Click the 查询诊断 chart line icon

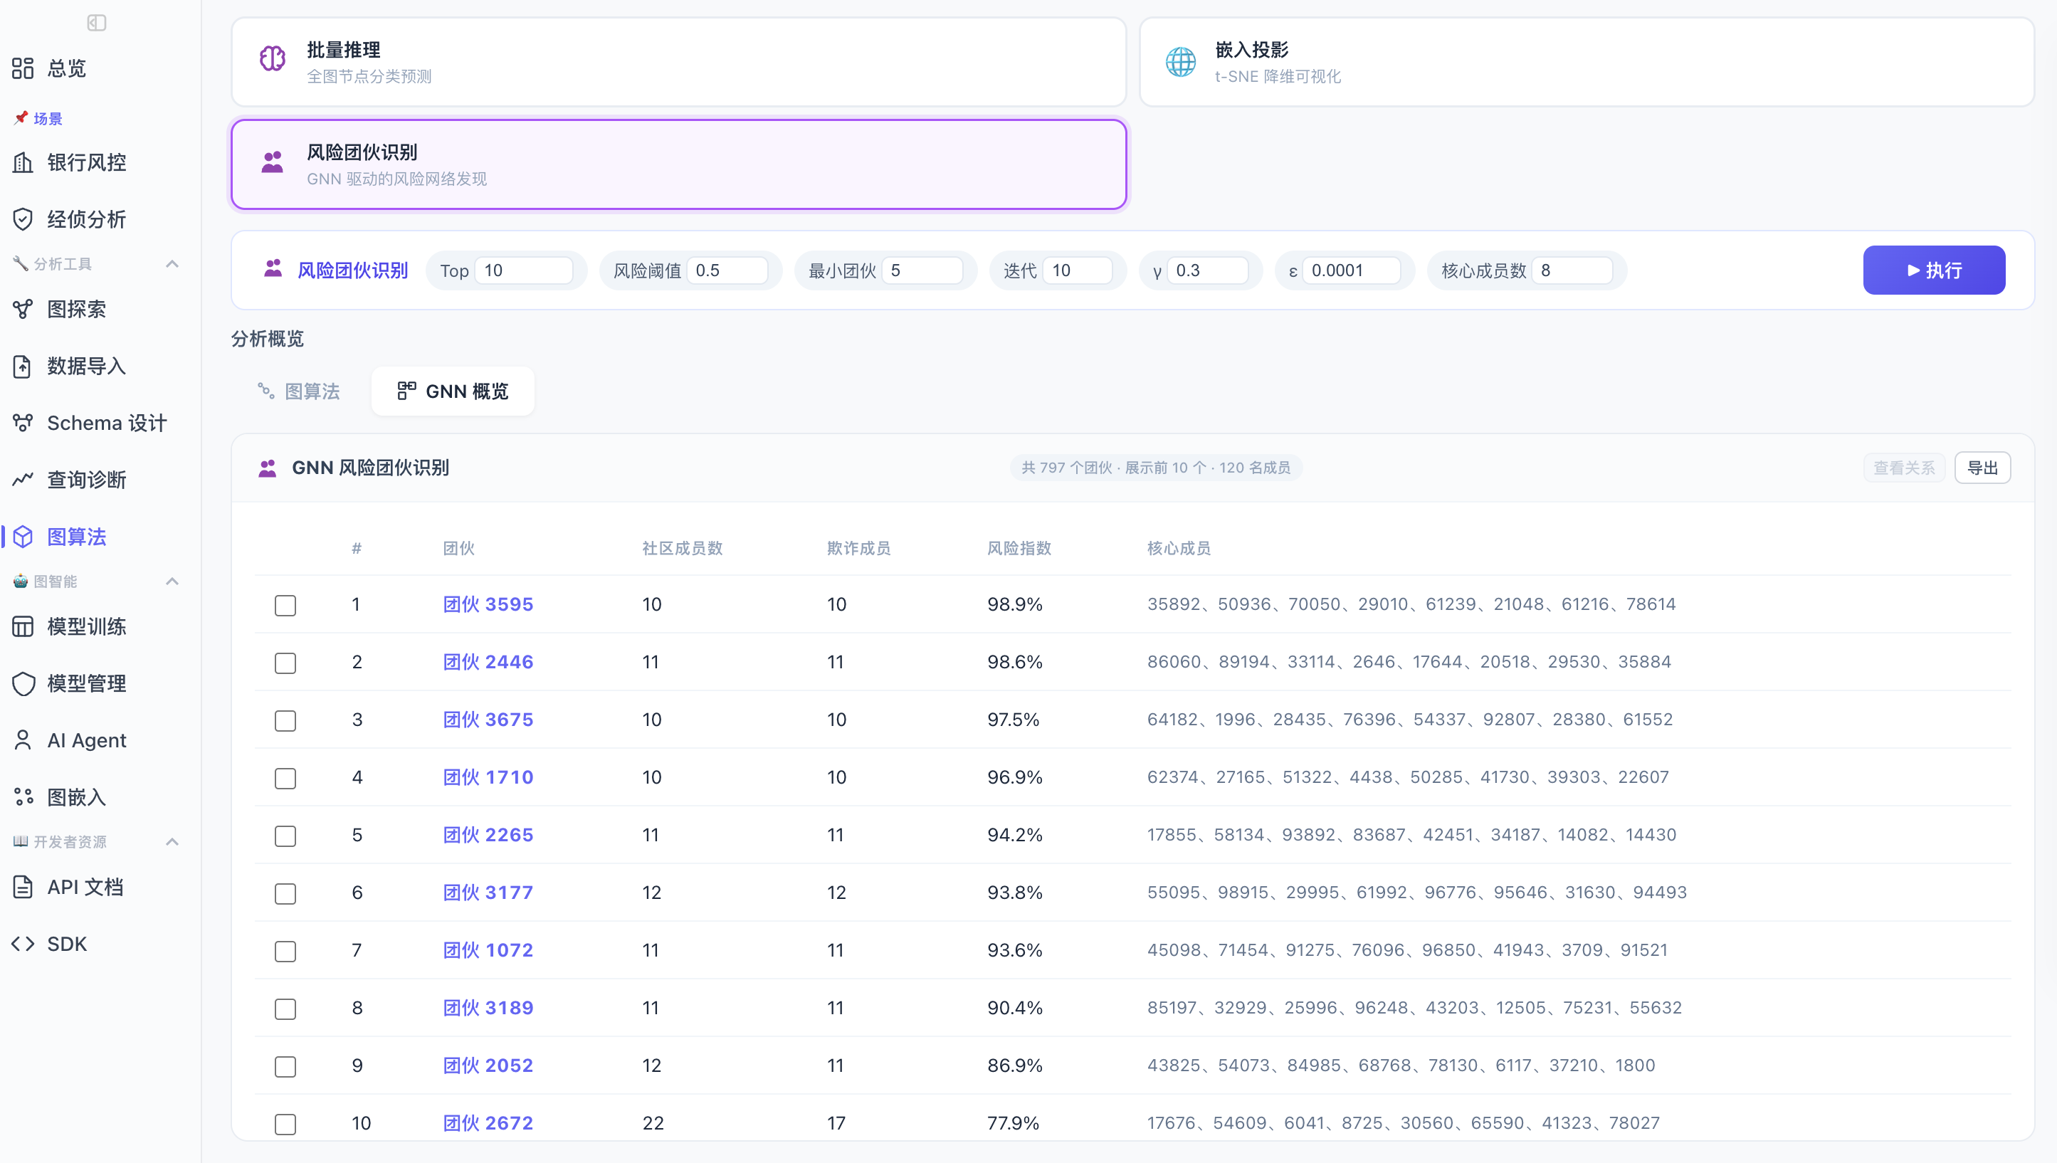(x=22, y=479)
